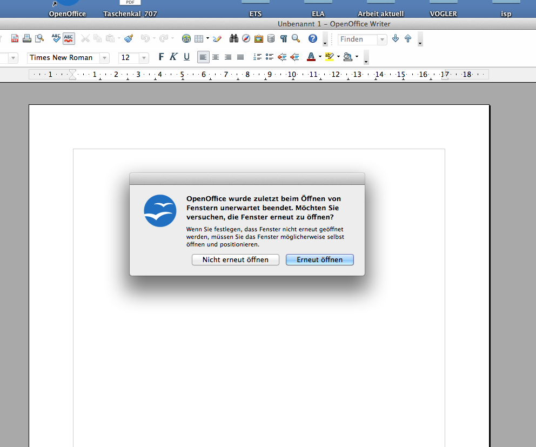Toggle nonprinting characters pilcrow icon

[x=283, y=38]
